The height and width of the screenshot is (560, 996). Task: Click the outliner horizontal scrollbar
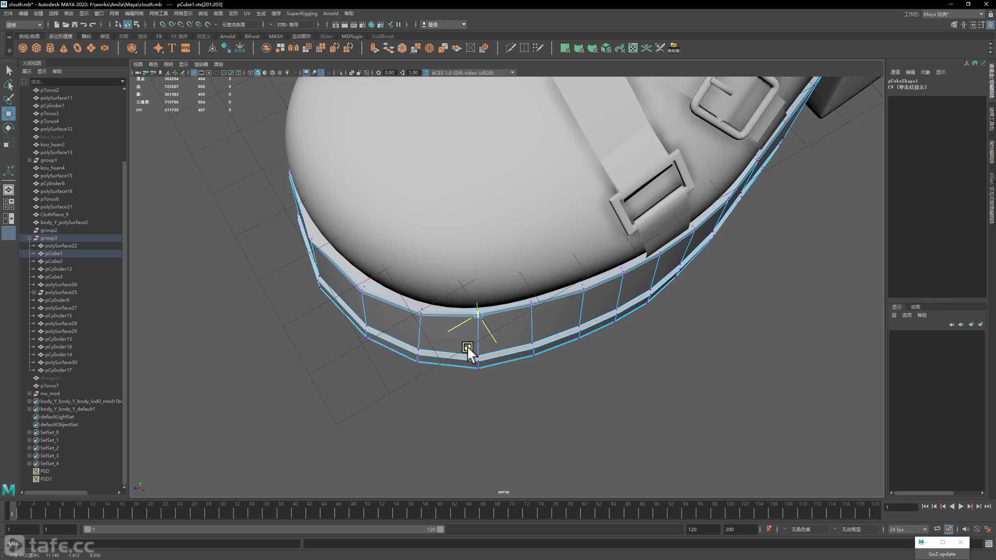pyautogui.click(x=56, y=492)
